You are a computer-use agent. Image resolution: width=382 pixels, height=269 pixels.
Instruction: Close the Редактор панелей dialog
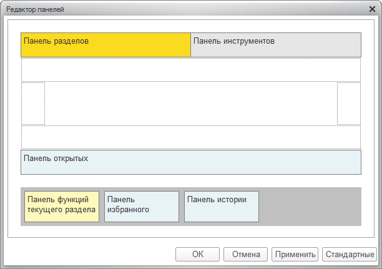click(x=371, y=10)
